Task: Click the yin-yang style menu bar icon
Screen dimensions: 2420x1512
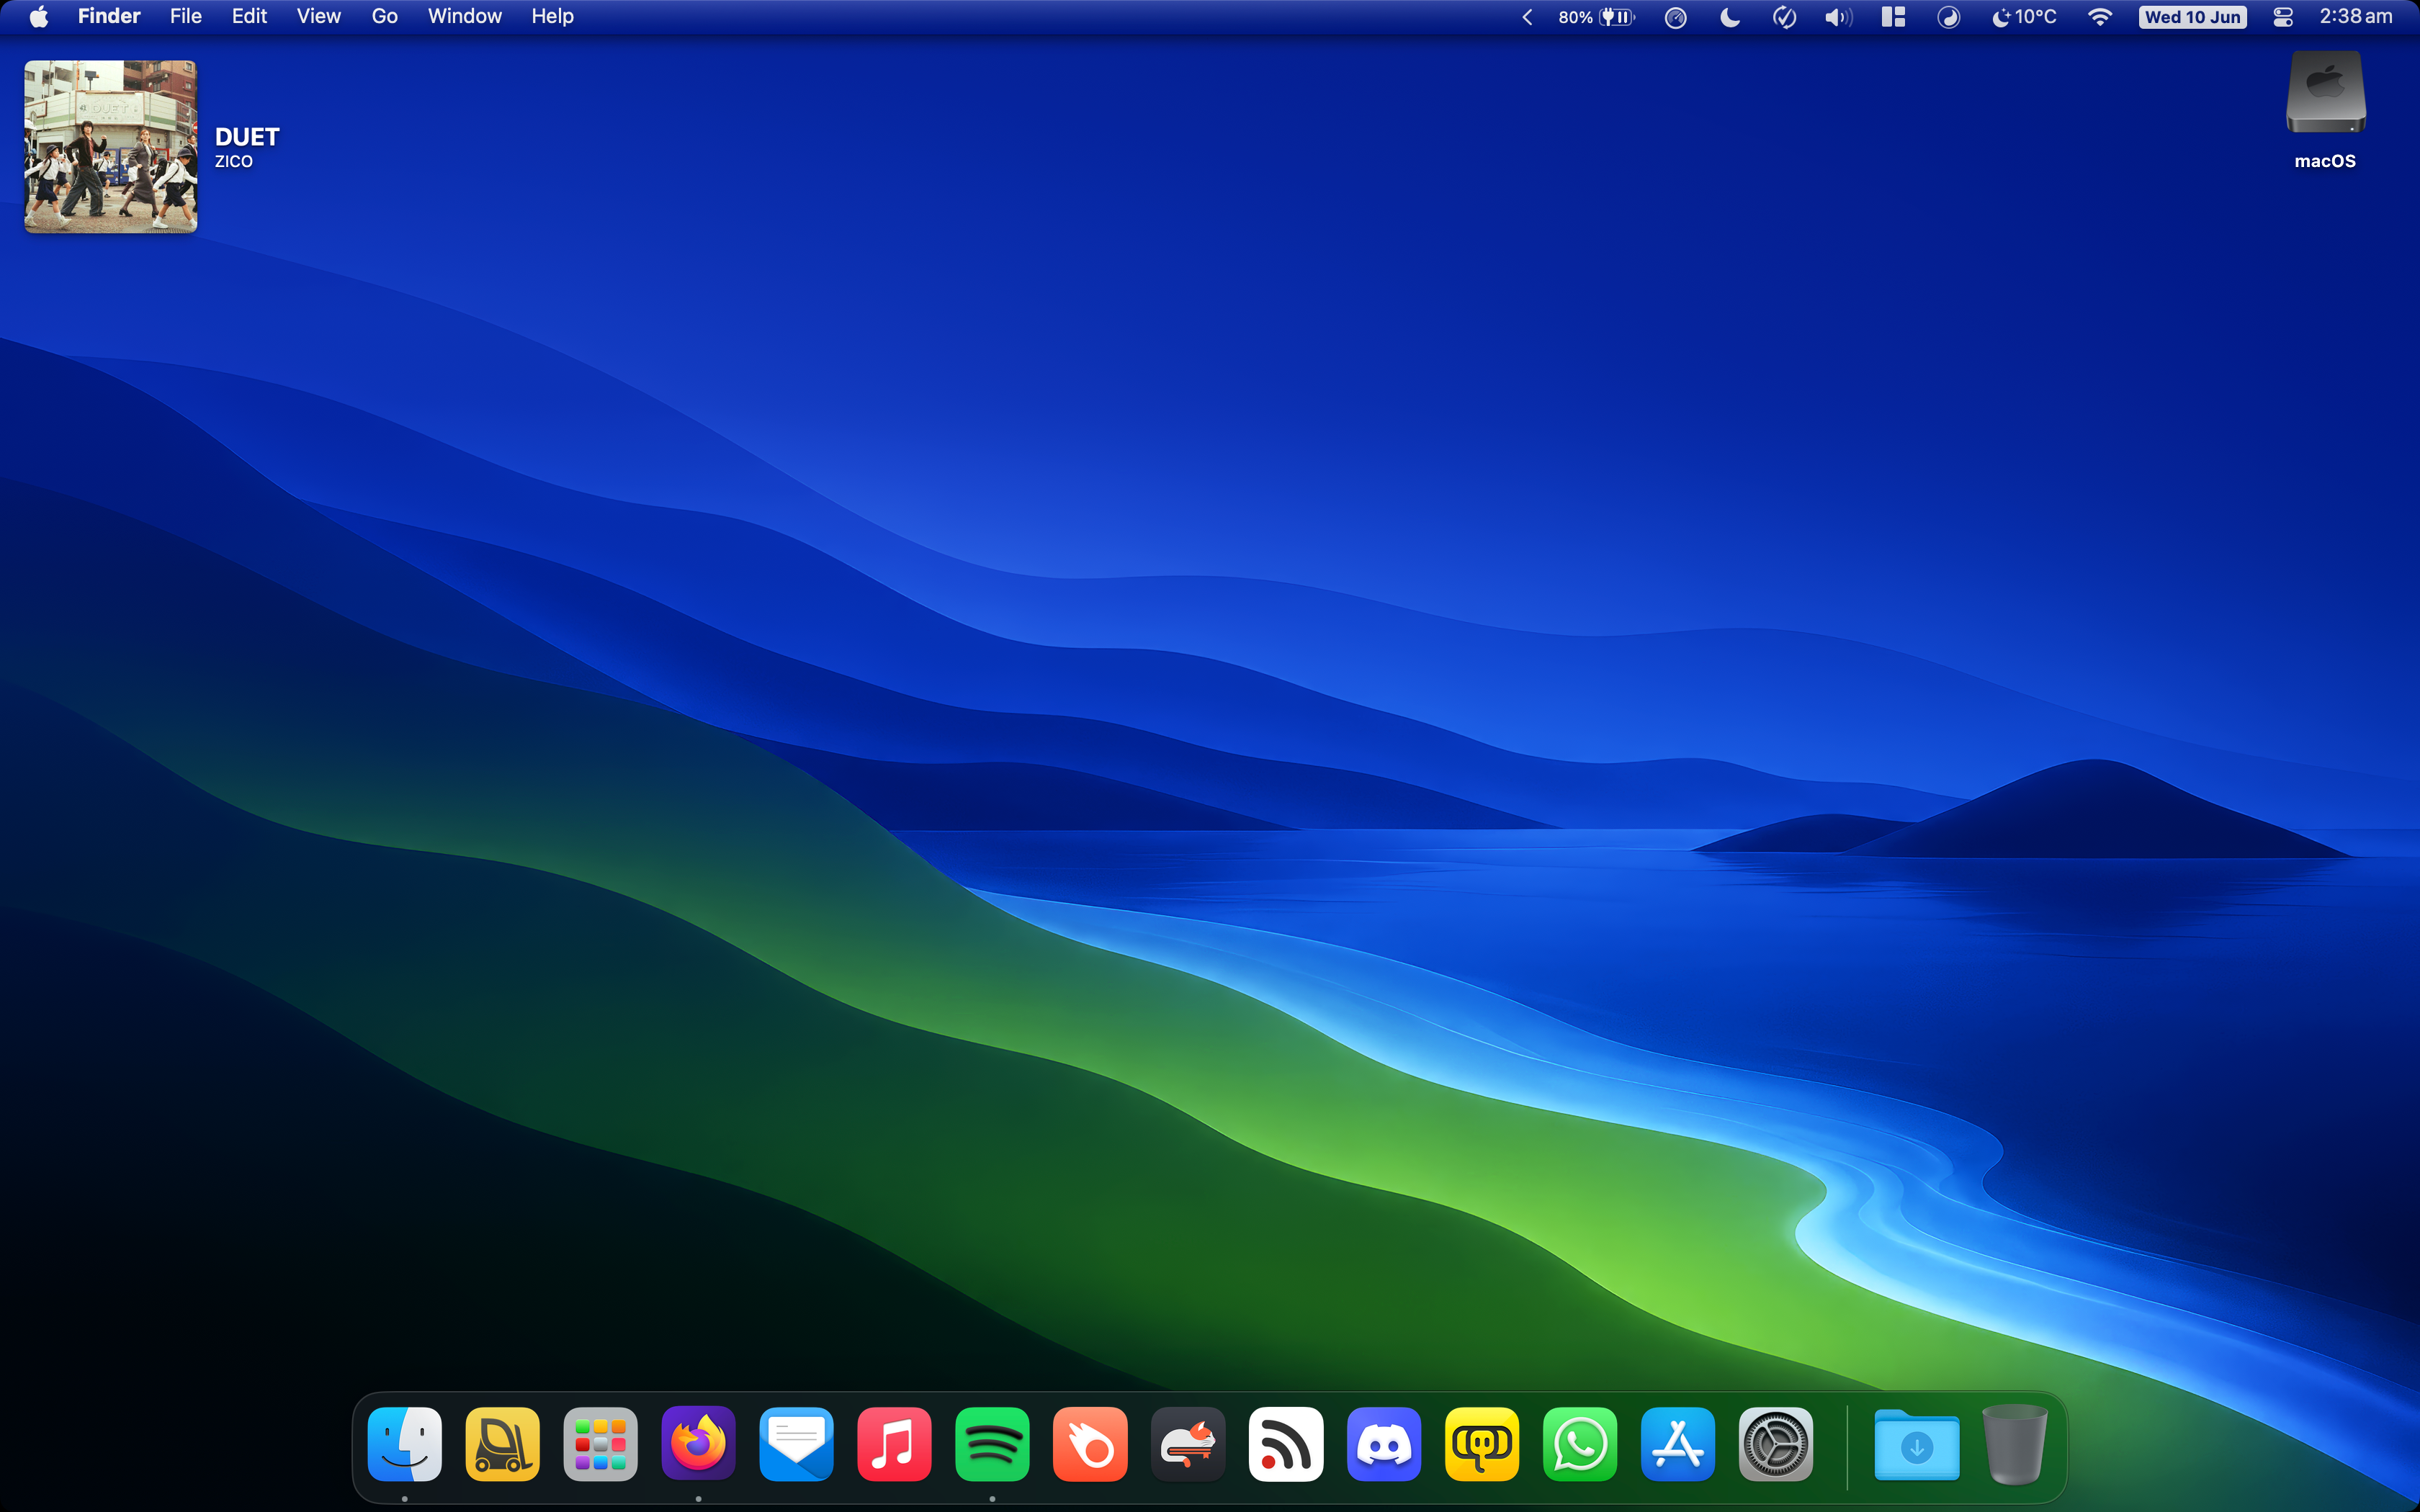Action: [1948, 17]
